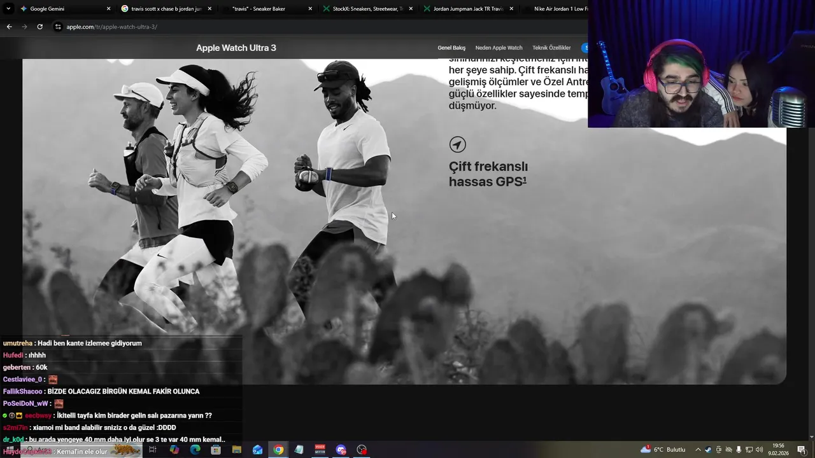This screenshot has width=815, height=458.
Task: Close the Google Gemini tab
Action: pyautogui.click(x=108, y=9)
